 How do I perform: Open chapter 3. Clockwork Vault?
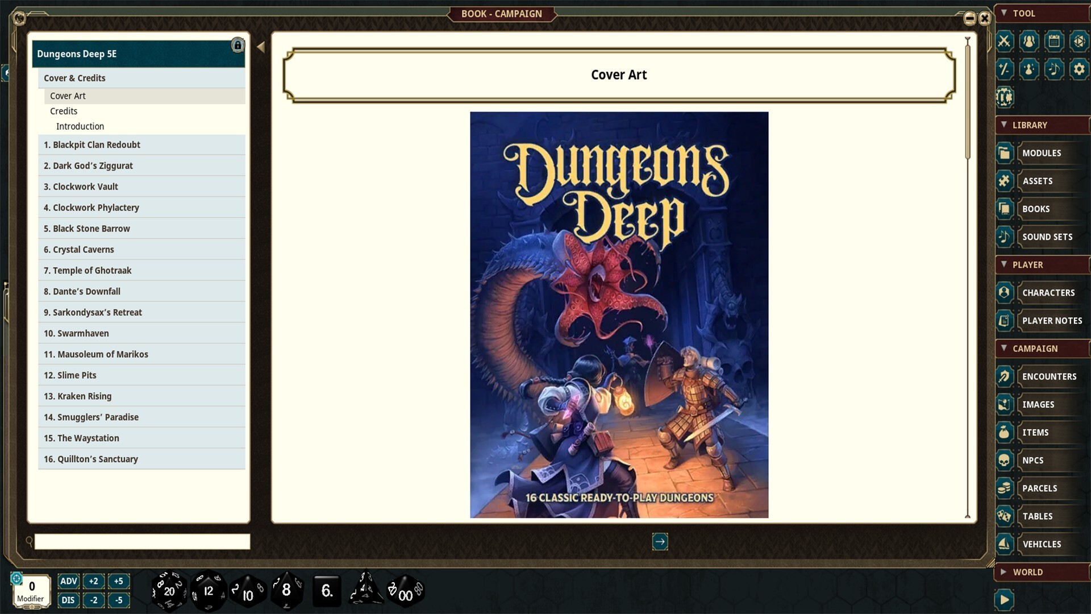(85, 186)
